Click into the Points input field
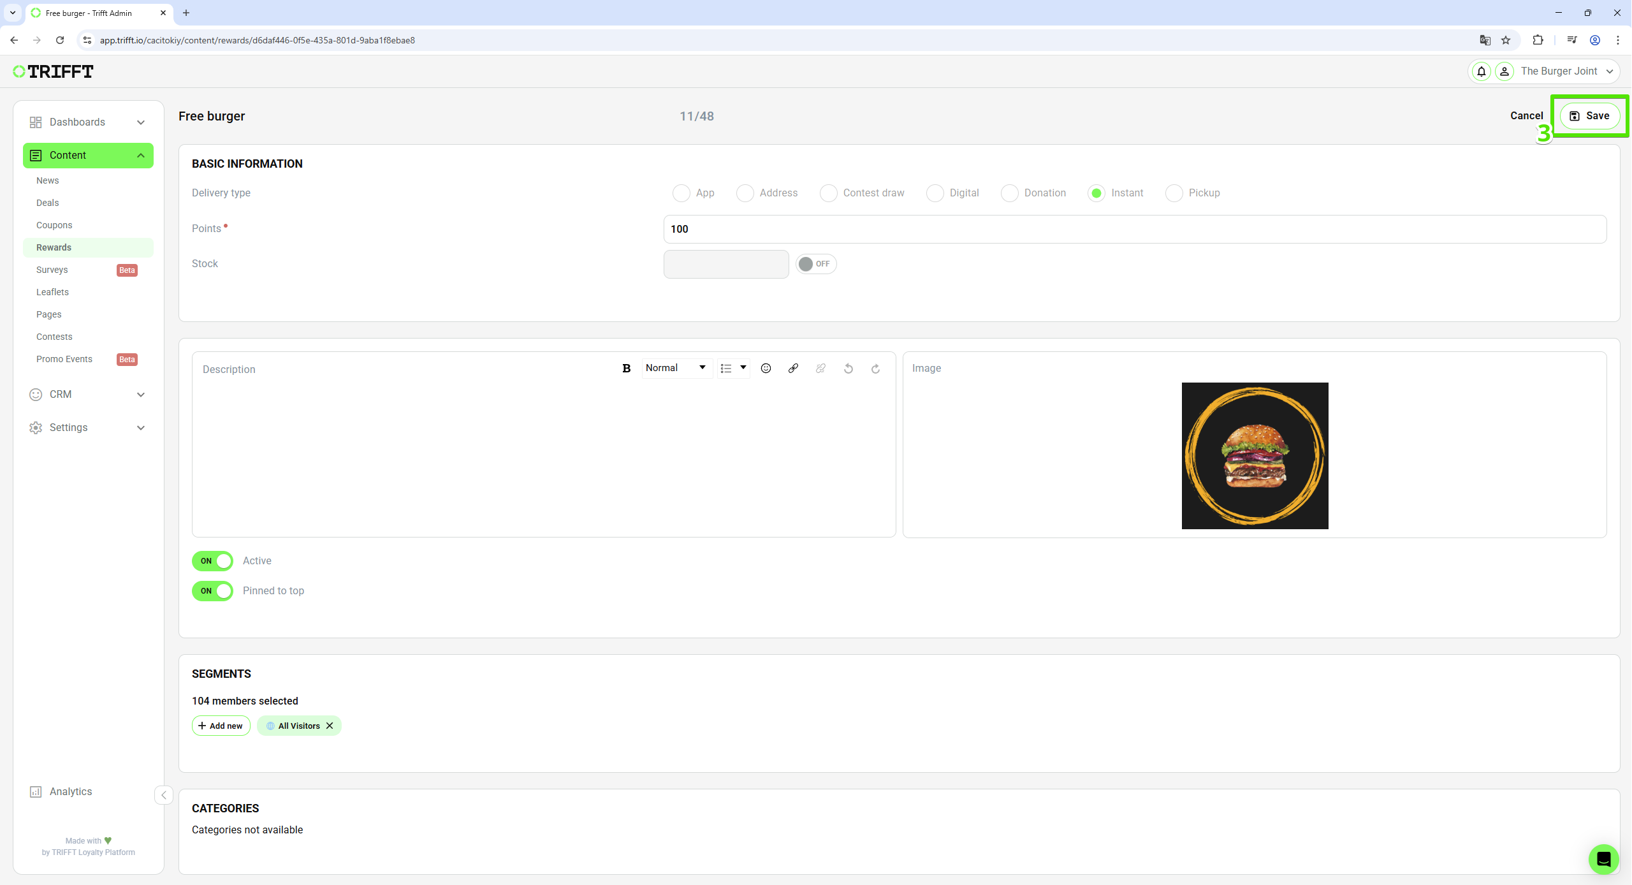1632x885 pixels. [x=1135, y=229]
